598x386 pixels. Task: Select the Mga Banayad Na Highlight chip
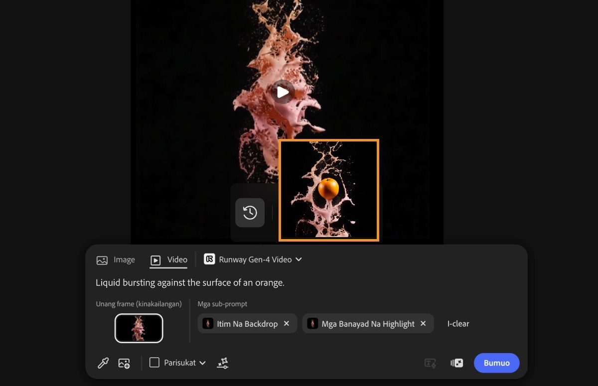368,324
